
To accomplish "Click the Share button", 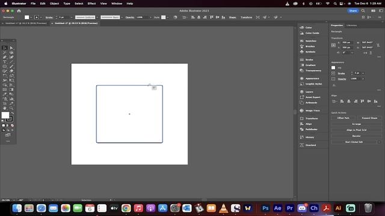I will tap(353, 11).
